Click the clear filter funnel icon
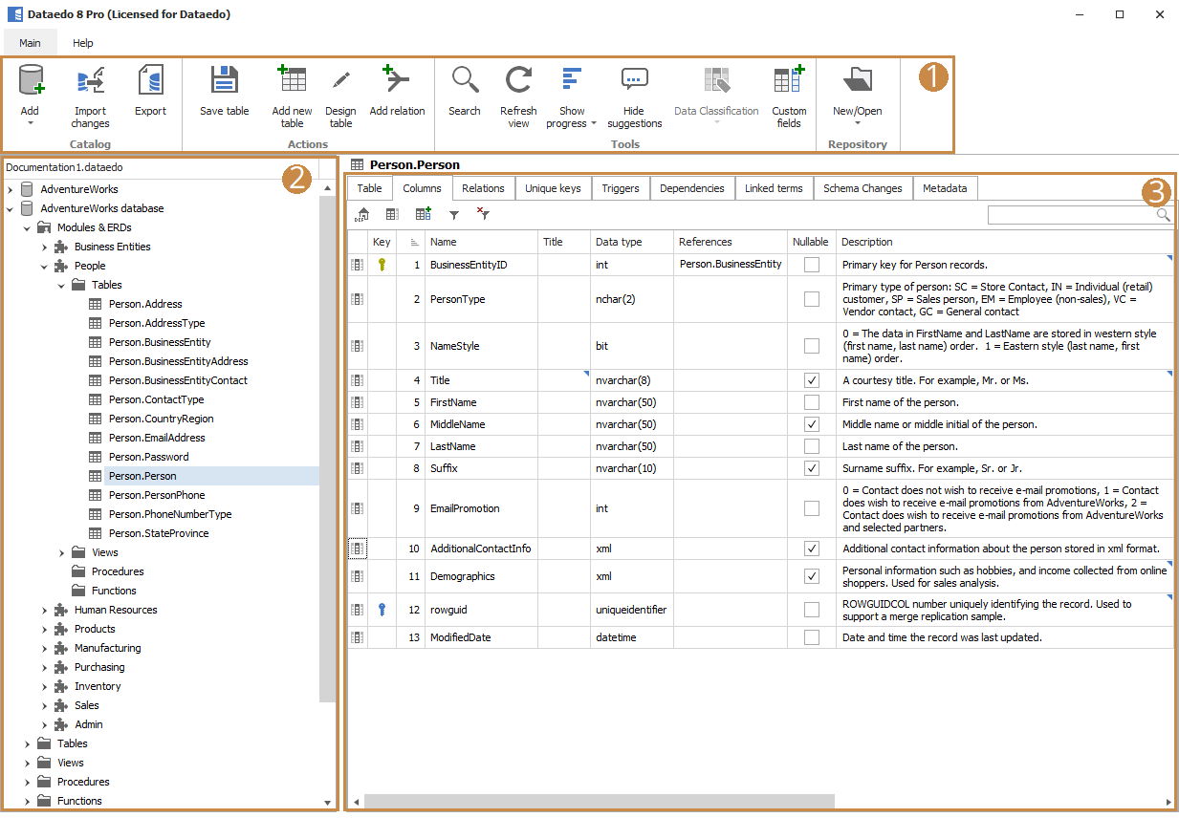 click(483, 215)
